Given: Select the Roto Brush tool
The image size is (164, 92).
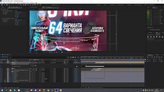Looking at the screenshot, I should coord(38,5).
